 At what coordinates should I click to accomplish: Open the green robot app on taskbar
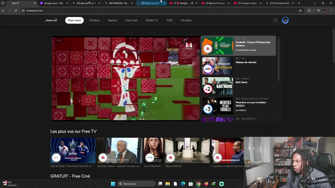pos(221,184)
